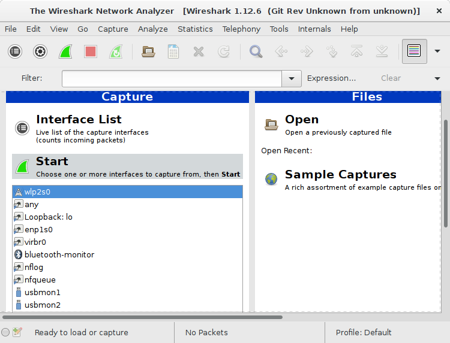Click the vertical scrollbar of the welcome page
This screenshot has width=450, height=343.
(x=446, y=174)
